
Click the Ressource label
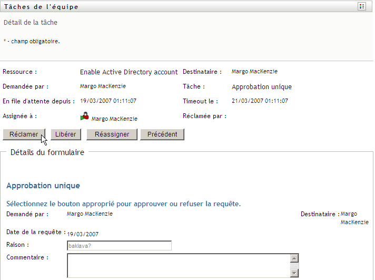(19, 72)
